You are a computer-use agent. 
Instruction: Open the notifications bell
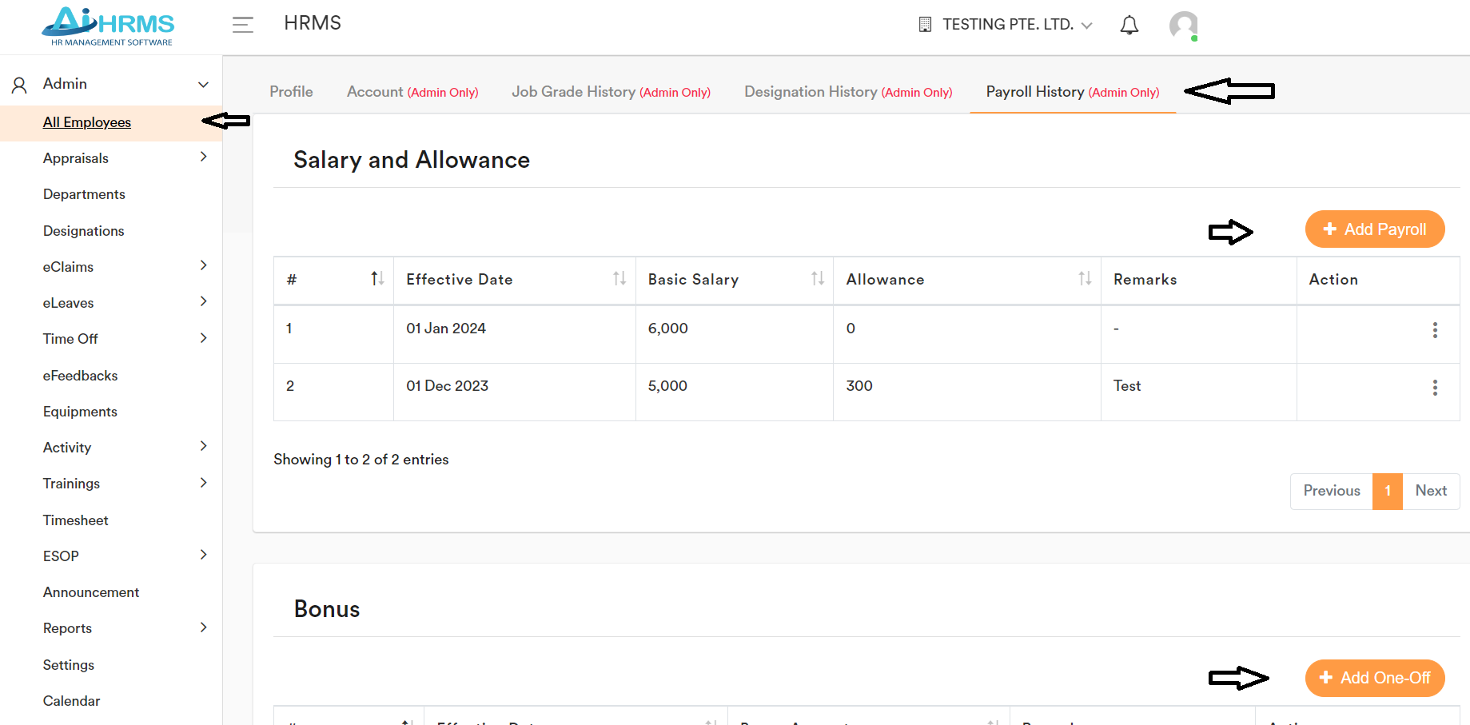1129,24
